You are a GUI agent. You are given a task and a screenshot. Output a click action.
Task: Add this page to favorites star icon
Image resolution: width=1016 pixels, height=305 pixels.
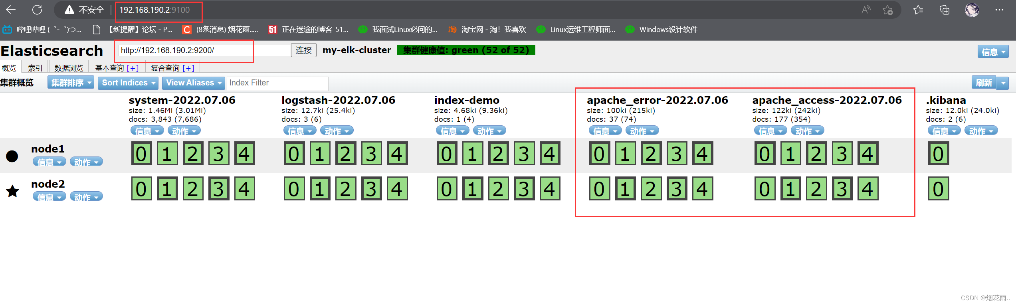click(887, 10)
